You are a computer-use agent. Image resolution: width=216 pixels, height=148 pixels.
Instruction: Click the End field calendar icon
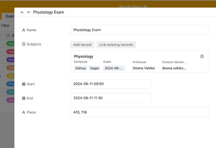click(24, 98)
